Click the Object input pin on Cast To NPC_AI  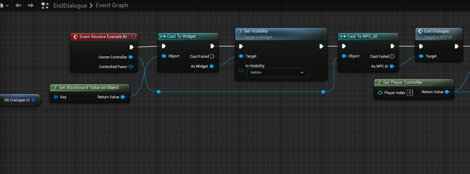[x=344, y=56]
